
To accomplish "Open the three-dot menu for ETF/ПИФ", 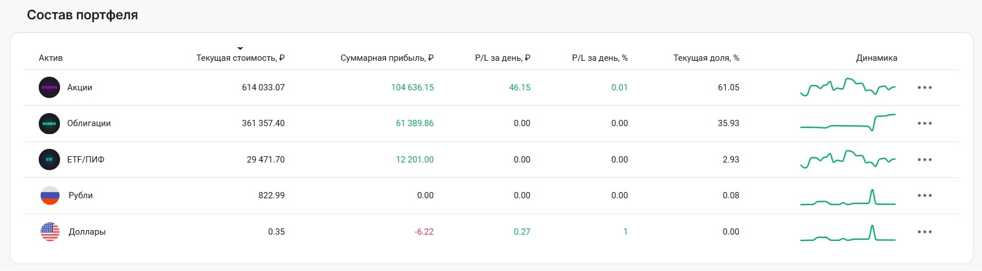I will [x=925, y=160].
